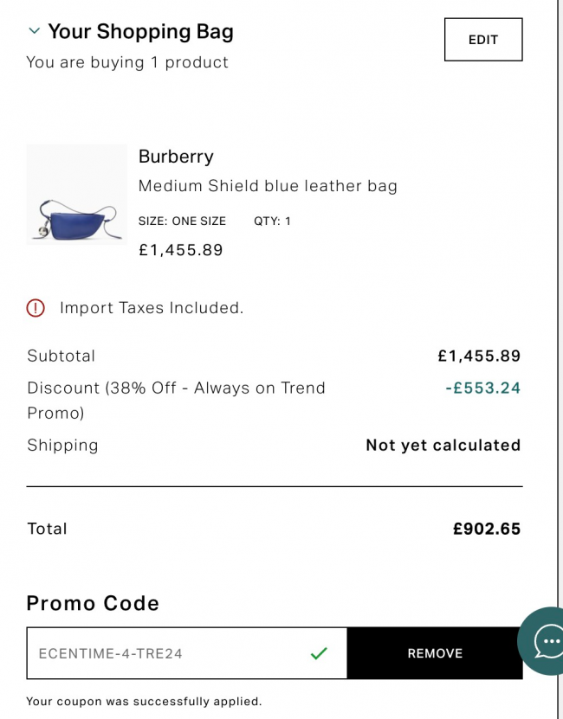Open the blue Burberry bag thumbnail
The image size is (563, 719).
pyautogui.click(x=77, y=195)
